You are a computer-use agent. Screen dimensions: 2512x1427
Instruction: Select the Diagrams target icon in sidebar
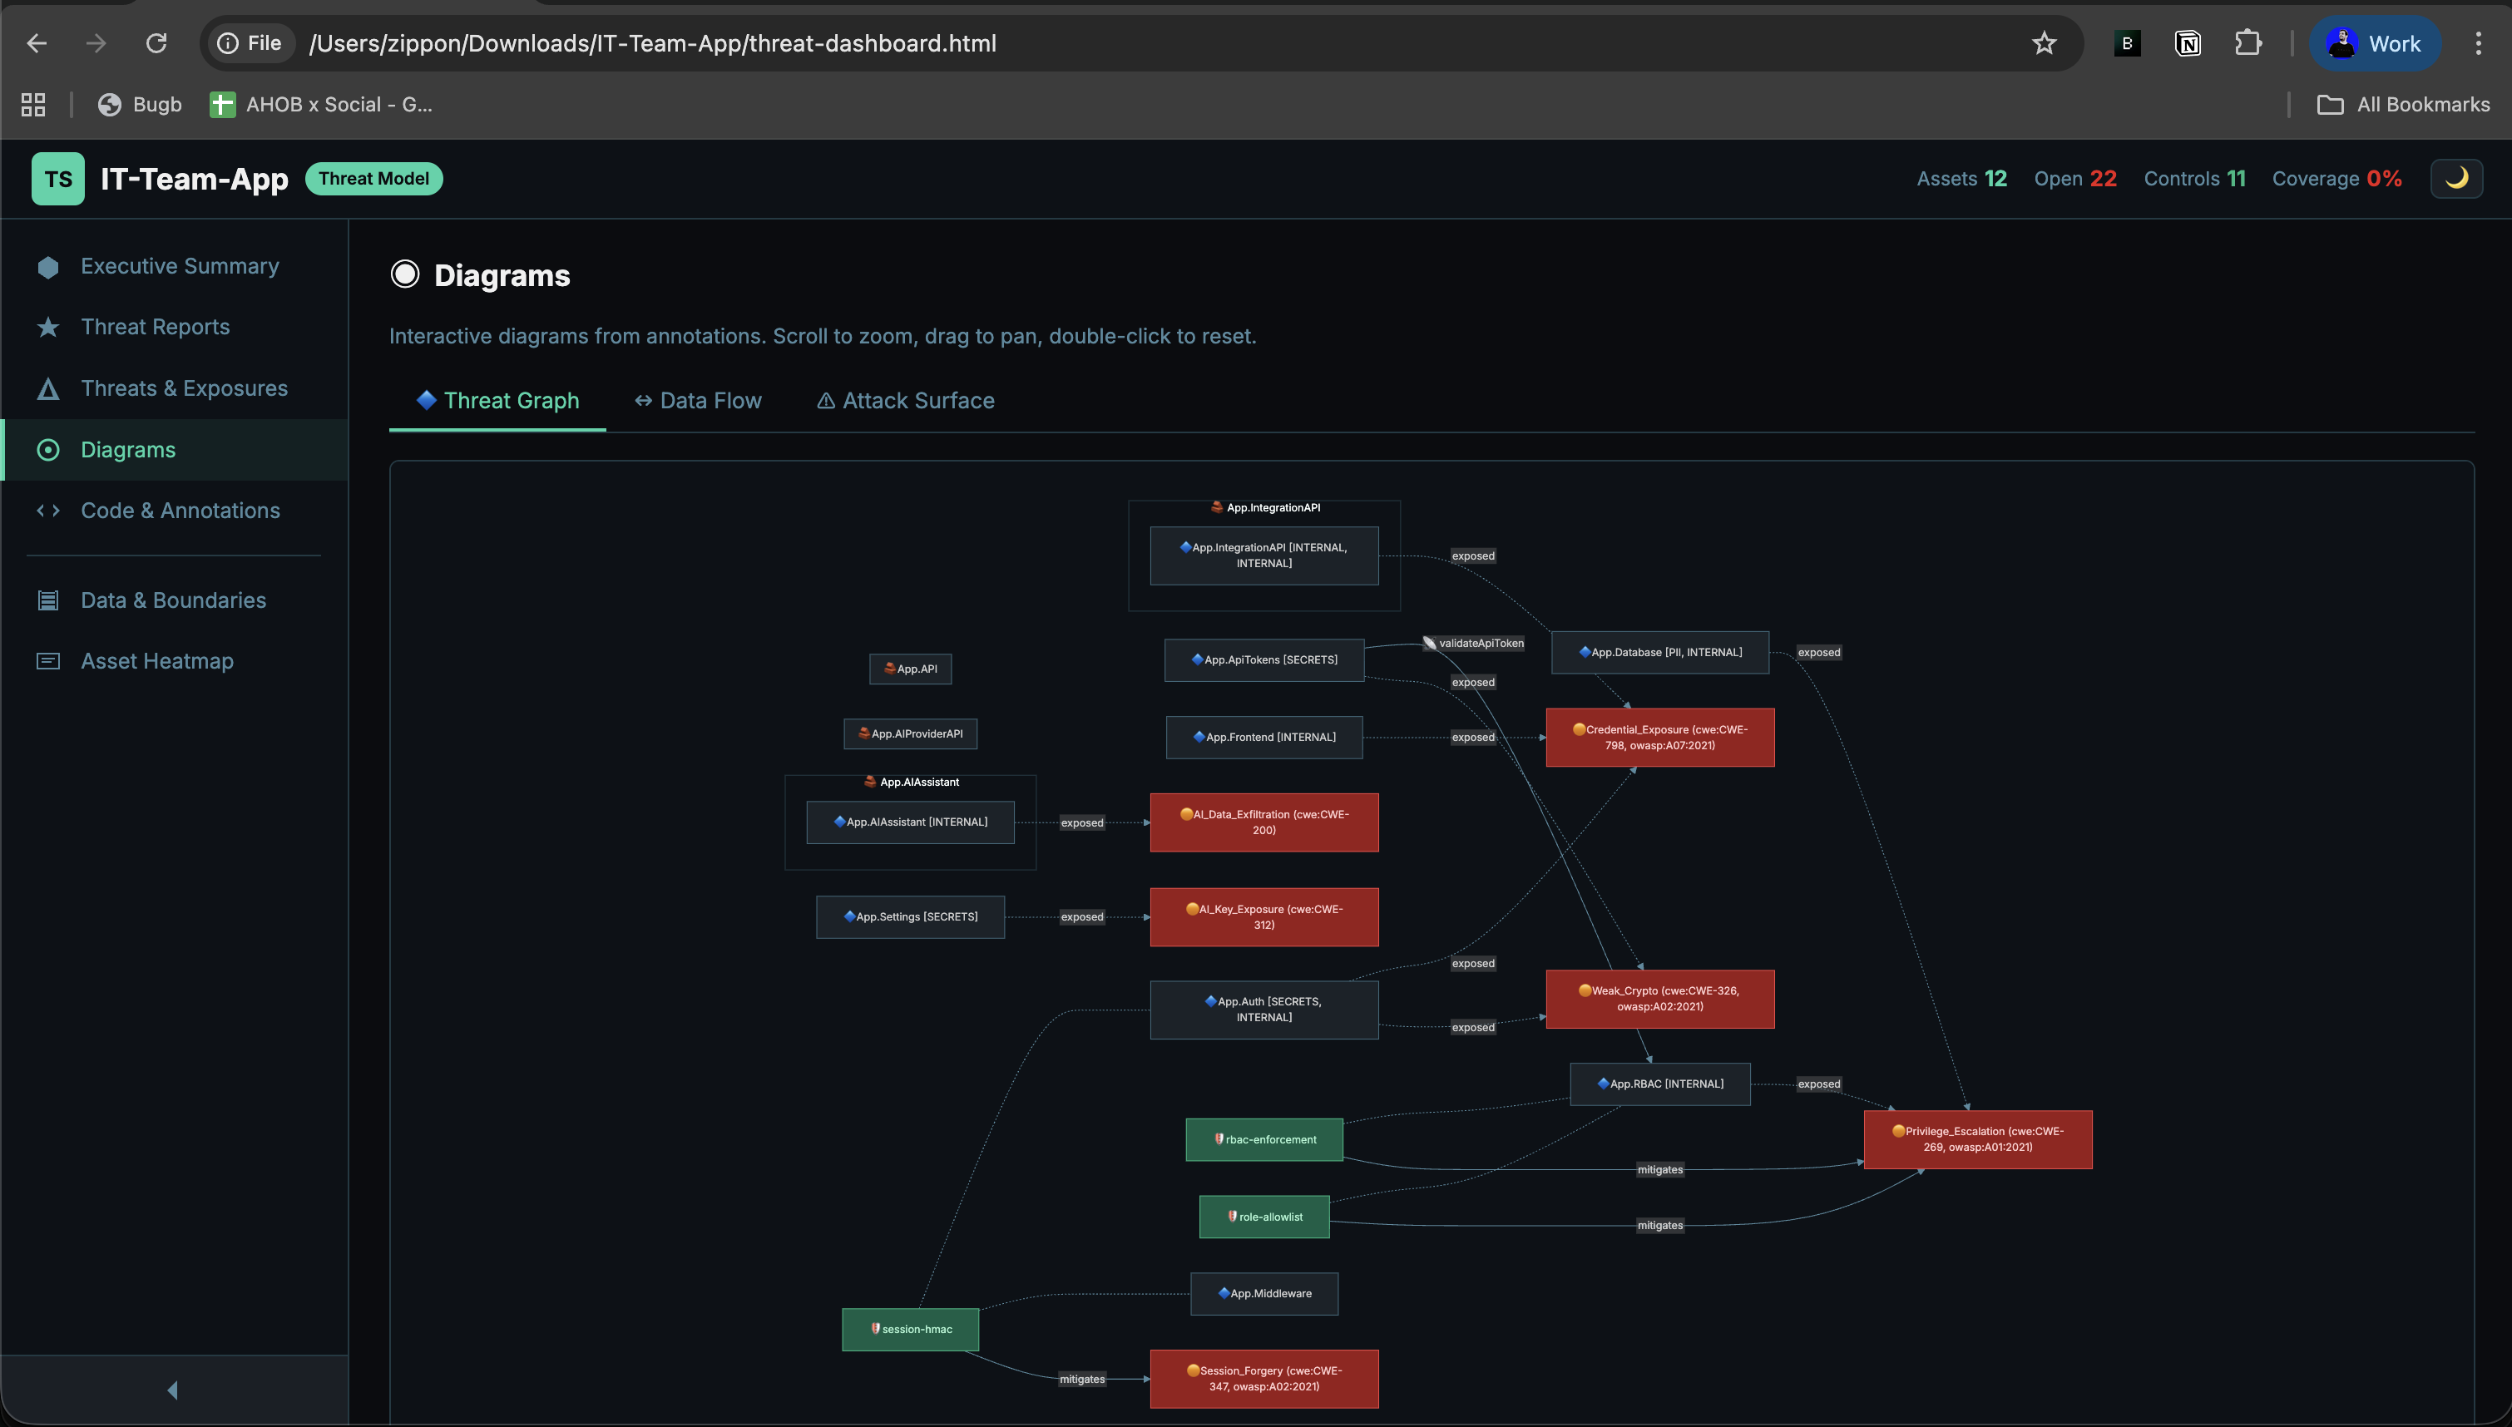coord(48,449)
